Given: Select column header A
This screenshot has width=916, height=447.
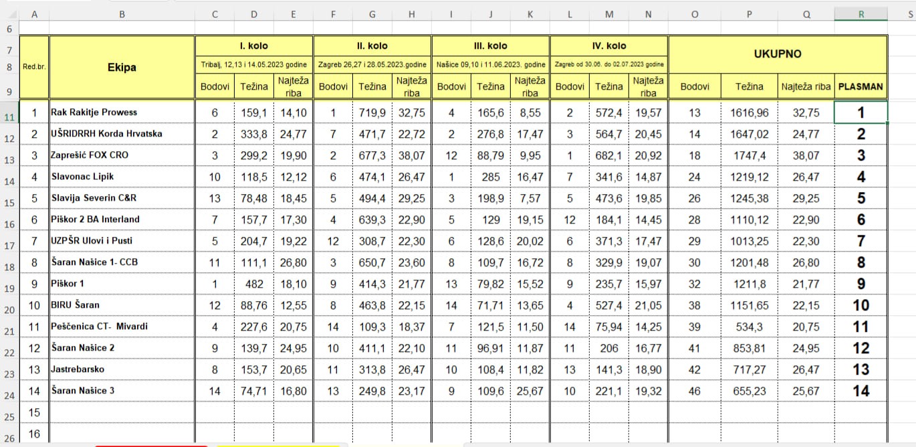Looking at the screenshot, I should click(x=34, y=15).
